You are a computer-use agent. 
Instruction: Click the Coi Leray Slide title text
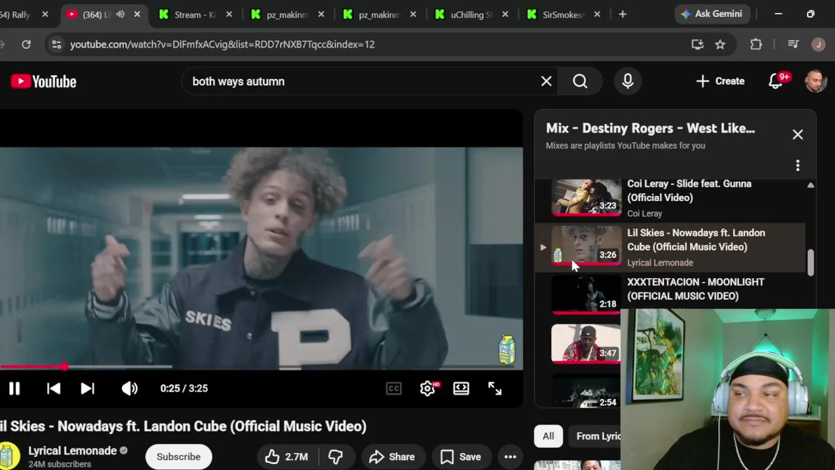689,191
